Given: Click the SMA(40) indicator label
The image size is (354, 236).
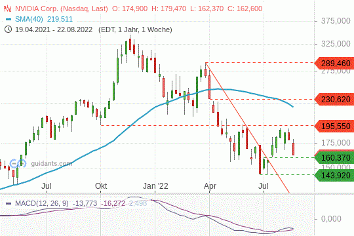Looking at the screenshot, I should (29, 20).
